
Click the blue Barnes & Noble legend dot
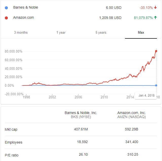click(7, 8)
